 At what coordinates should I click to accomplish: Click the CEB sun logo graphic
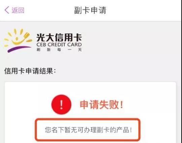(x=18, y=40)
